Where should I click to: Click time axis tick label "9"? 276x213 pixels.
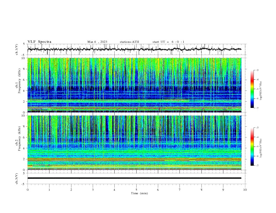tap(223, 190)
